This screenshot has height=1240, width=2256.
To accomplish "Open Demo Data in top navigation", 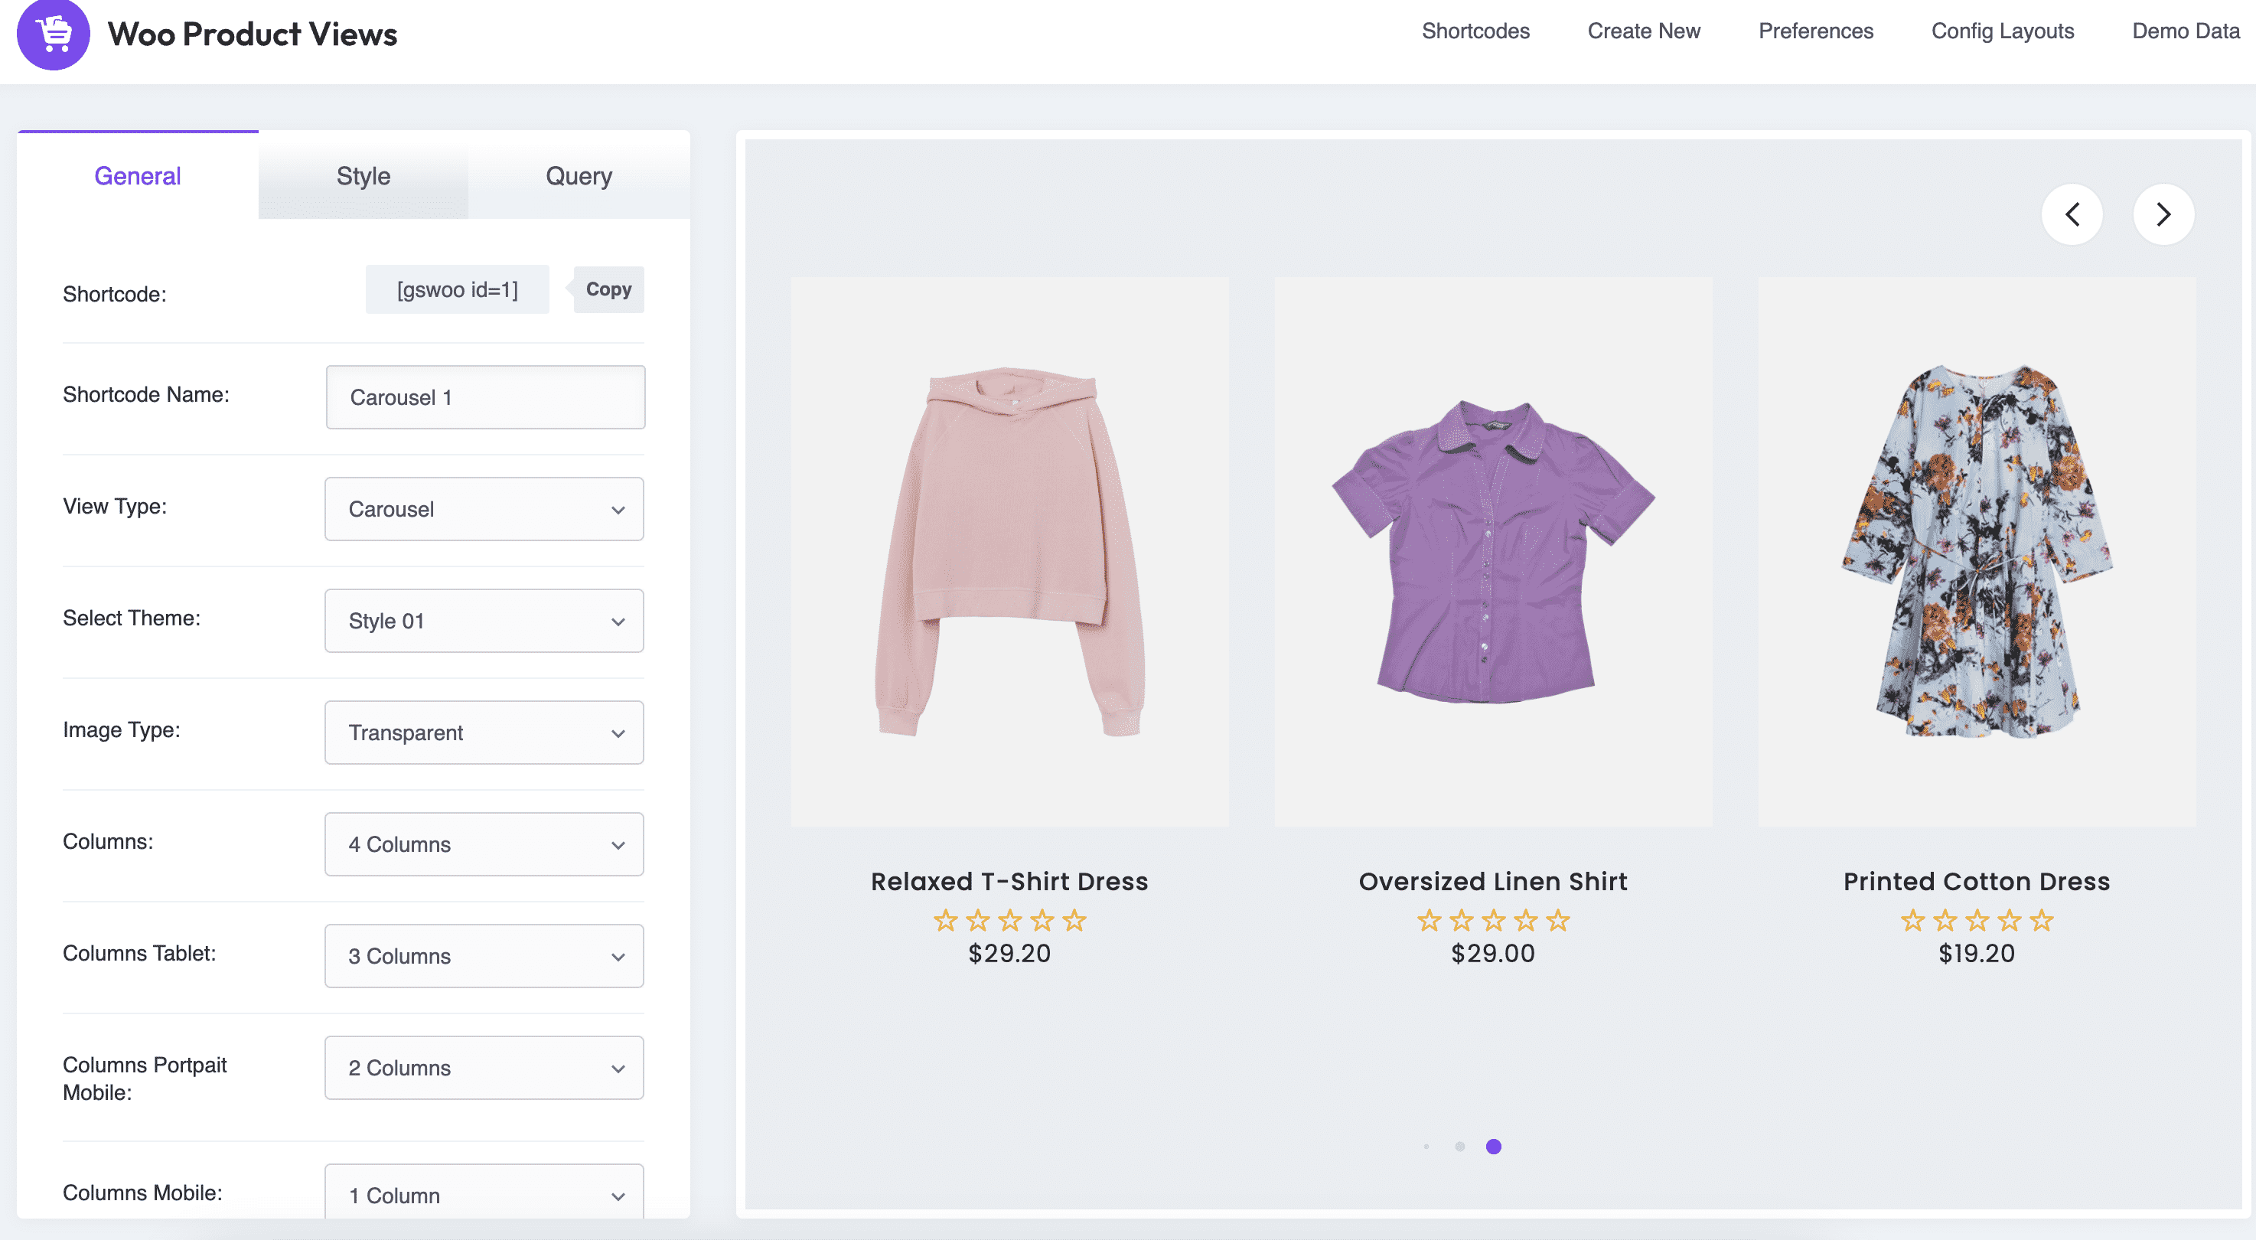I will (2186, 31).
